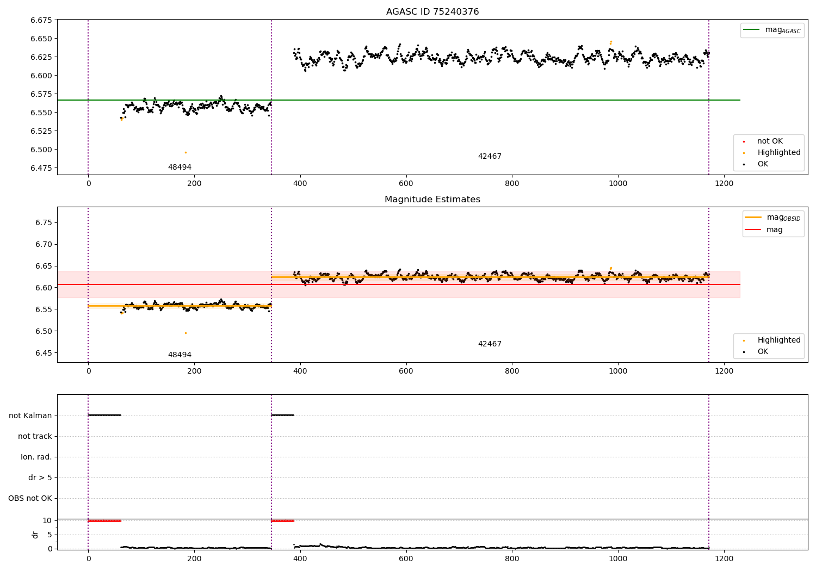Click the 1200 x-tick label in bottom plot
The width and height of the screenshot is (816, 571).
(x=724, y=558)
